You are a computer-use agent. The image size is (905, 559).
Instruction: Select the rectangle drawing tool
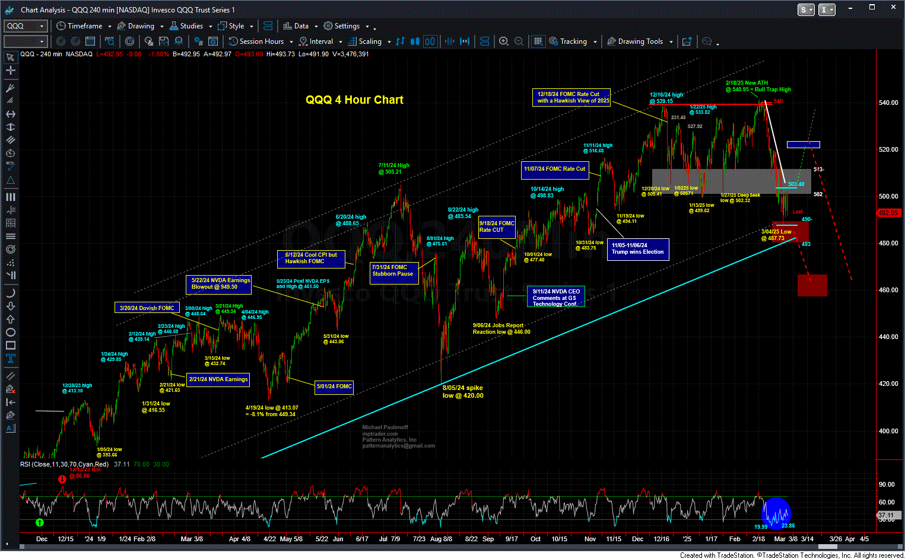(10, 345)
